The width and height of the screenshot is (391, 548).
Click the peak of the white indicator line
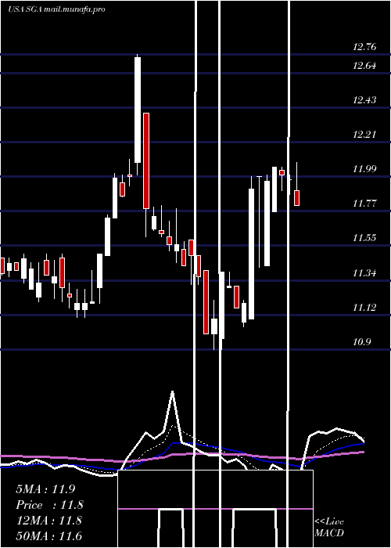(x=172, y=391)
